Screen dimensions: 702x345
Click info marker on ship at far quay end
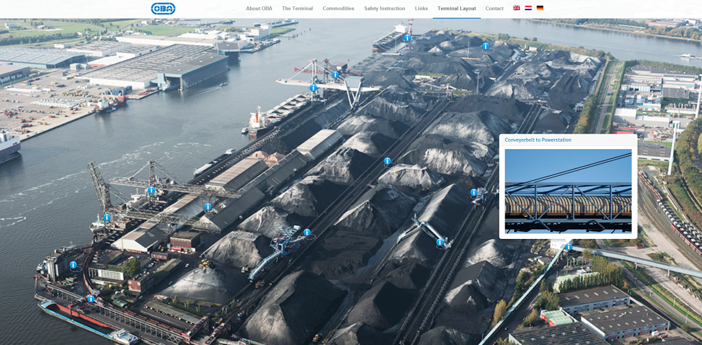(x=408, y=38)
